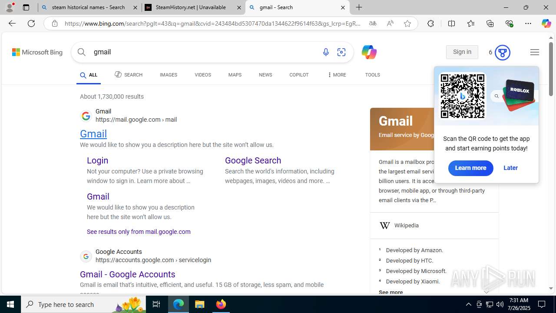The image size is (556, 313).
Task: Select the gmail - Search tab
Action: pos(298,7)
